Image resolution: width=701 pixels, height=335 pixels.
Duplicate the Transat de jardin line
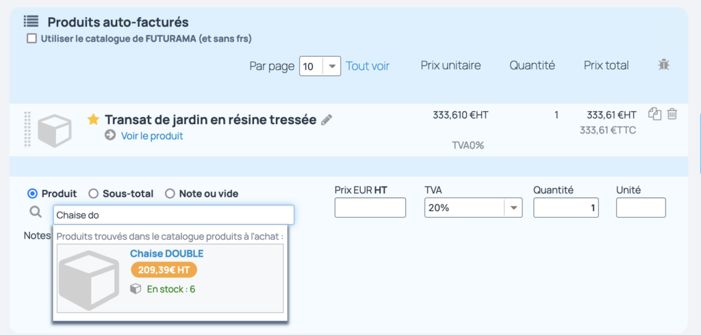pos(654,114)
